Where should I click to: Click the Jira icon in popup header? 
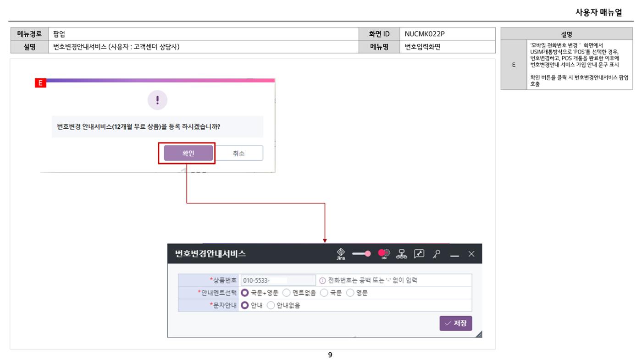tap(341, 254)
